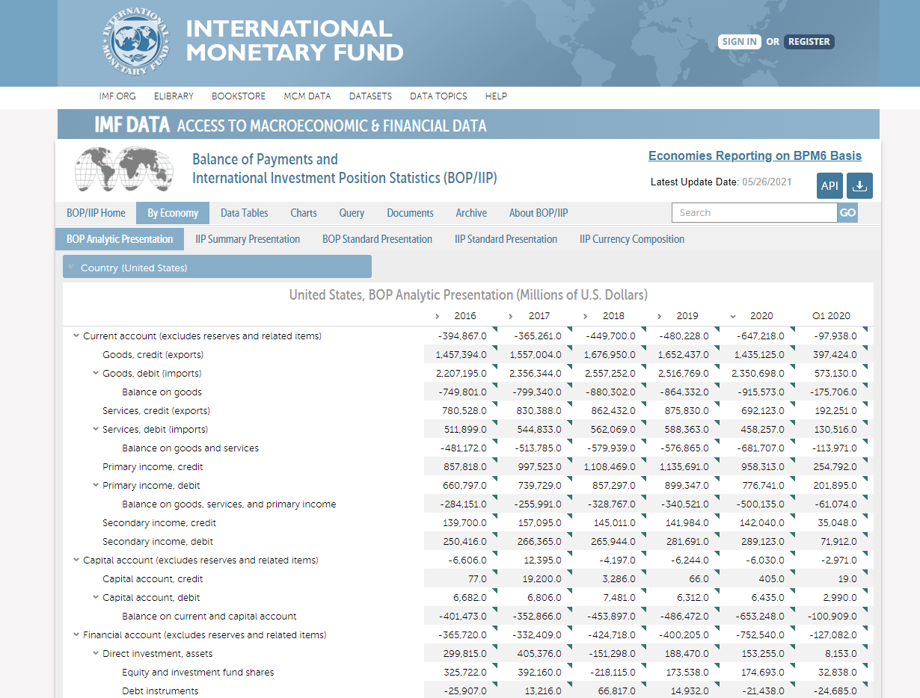Image resolution: width=920 pixels, height=698 pixels.
Task: Click the IMF seal logo
Action: 137,43
